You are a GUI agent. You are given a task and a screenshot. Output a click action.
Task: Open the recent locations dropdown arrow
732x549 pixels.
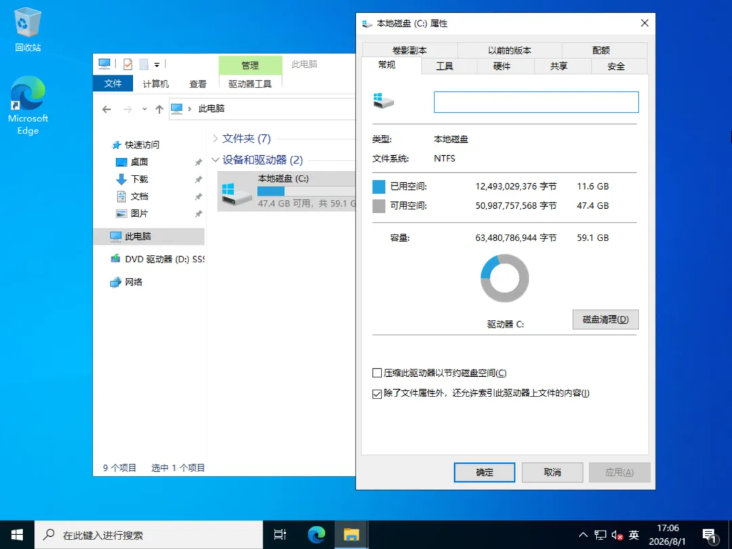click(145, 109)
